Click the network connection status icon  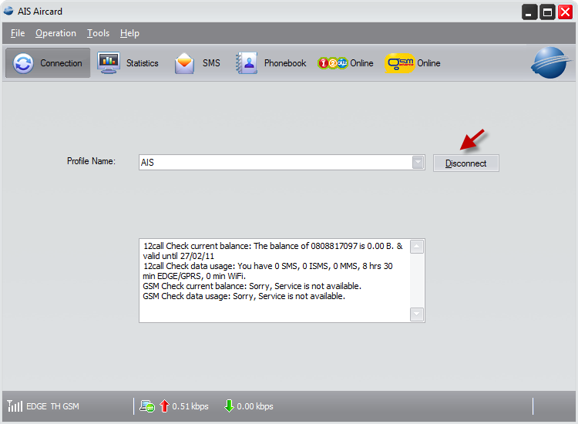pos(147,406)
